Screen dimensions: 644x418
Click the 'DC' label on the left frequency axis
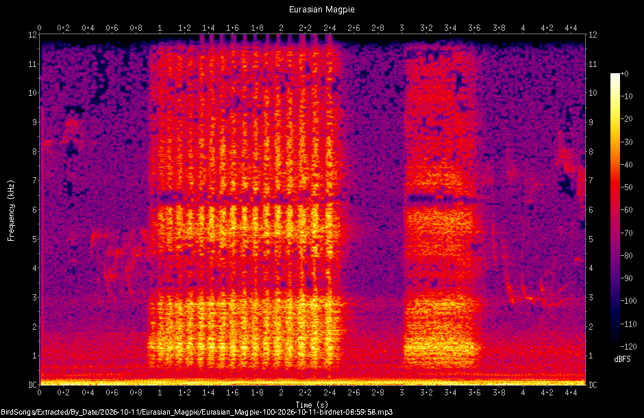coord(32,384)
